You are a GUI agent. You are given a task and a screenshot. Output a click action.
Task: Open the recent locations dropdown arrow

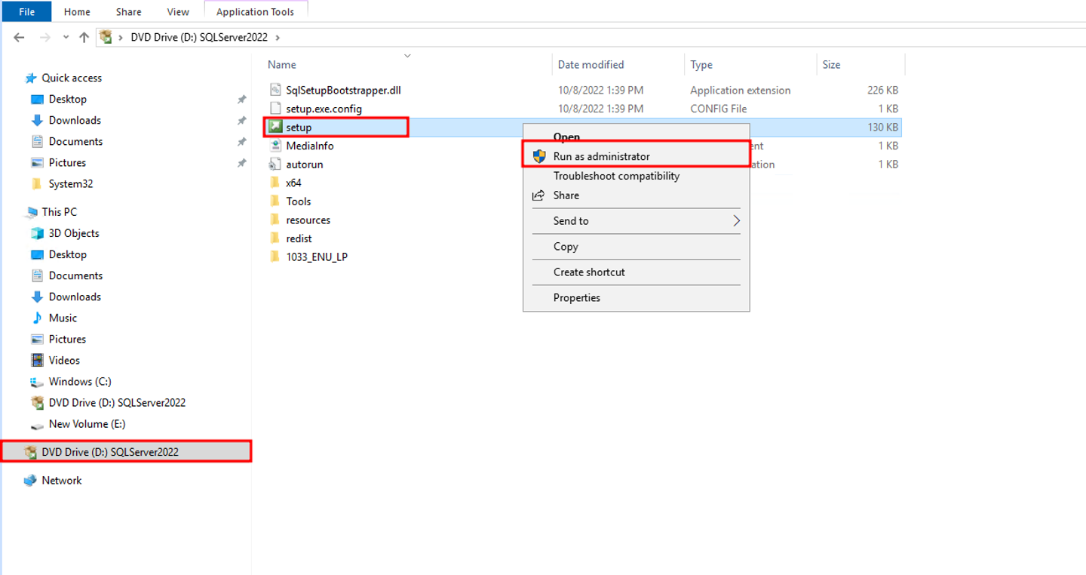pyautogui.click(x=66, y=37)
